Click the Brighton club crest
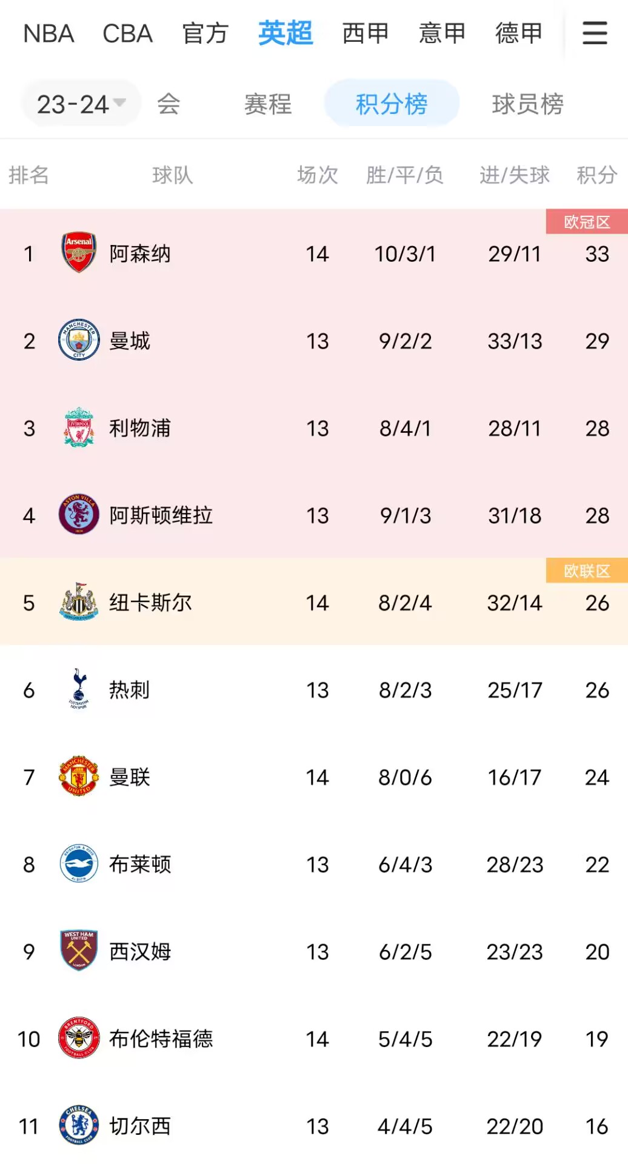628x1164 pixels. coord(79,864)
